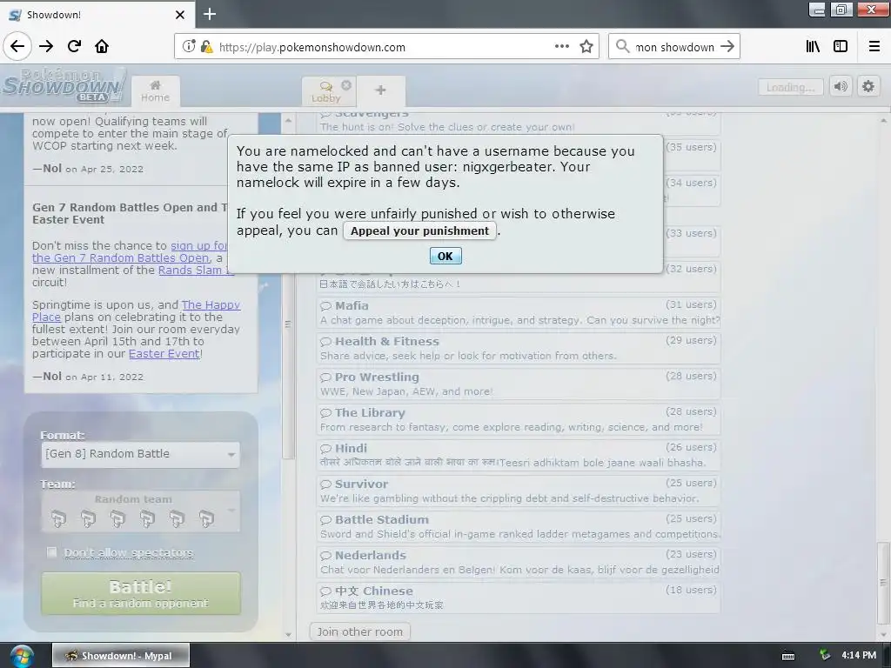Open the Random team selector
The height and width of the screenshot is (668, 891).
tap(140, 511)
